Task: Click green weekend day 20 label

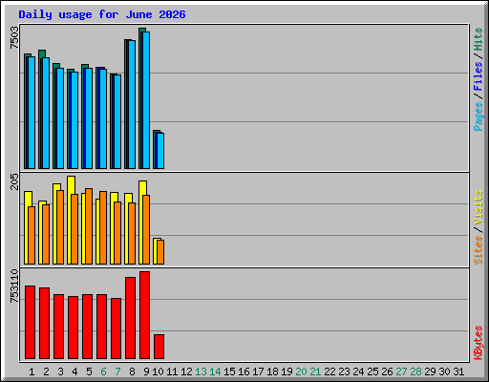Action: [301, 371]
